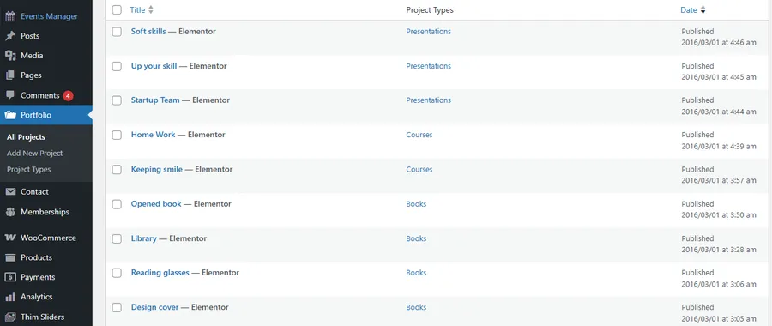Screen dimensions: 772x326
Task: Click the Analytics bar chart icon
Action: [x=10, y=297]
